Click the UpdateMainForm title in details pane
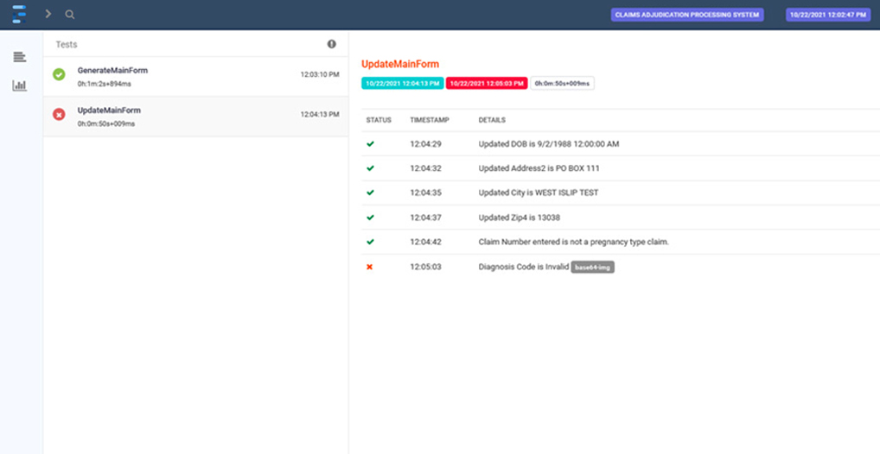This screenshot has width=880, height=454. (x=400, y=64)
